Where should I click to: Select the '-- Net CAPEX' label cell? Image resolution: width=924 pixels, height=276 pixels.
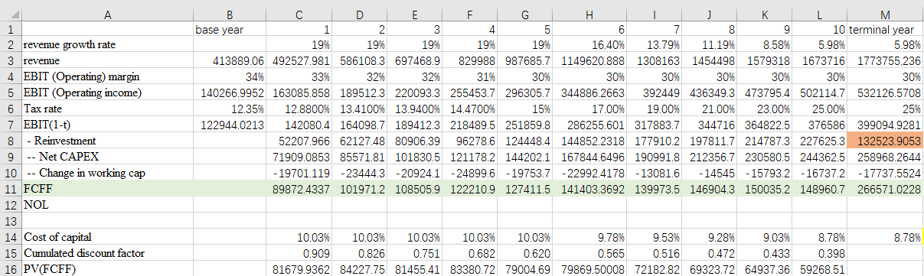click(106, 157)
